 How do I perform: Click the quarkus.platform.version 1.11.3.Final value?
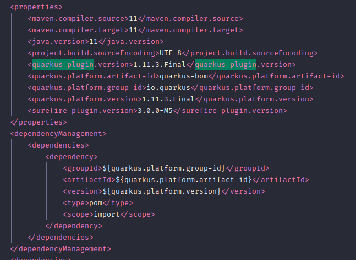point(168,99)
